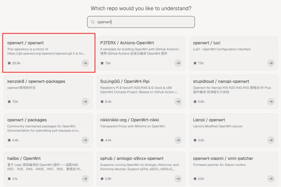Click the 3.6k star count

(x=201, y=140)
